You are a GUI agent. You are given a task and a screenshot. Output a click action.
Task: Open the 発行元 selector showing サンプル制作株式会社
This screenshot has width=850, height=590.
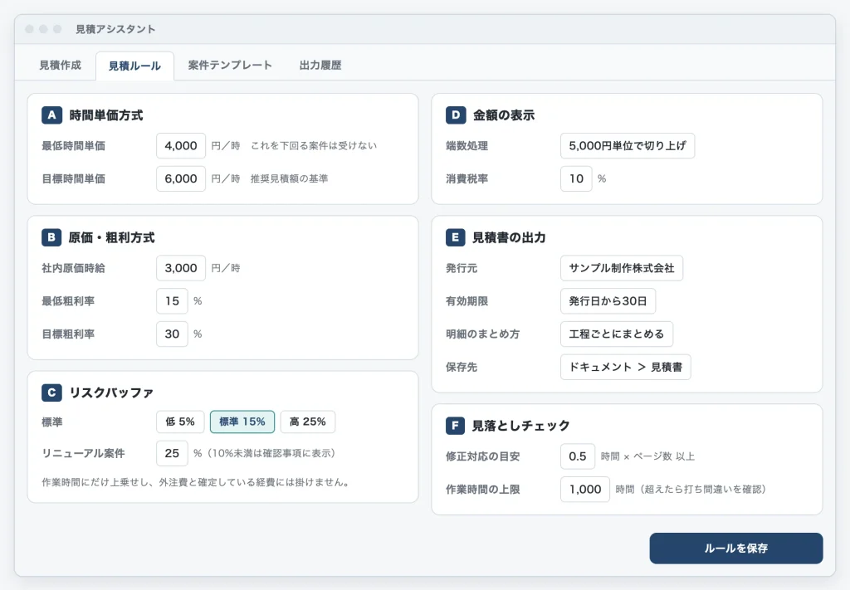[622, 268]
